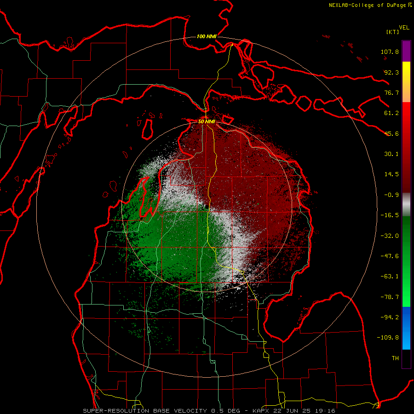Click the gray near-zero segment of the color bar
414x414 pixels.
click(x=406, y=205)
